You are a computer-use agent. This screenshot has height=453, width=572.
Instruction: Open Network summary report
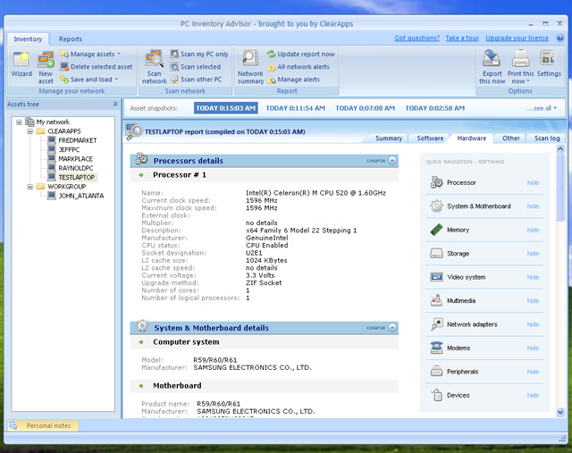click(x=250, y=68)
